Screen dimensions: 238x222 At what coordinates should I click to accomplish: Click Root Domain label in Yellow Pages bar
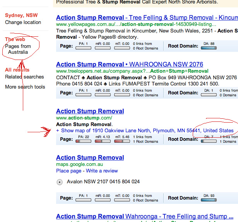183,46
